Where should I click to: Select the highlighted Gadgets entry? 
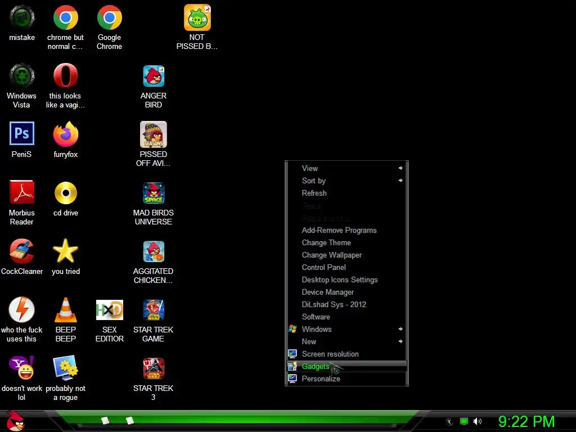pos(346,366)
